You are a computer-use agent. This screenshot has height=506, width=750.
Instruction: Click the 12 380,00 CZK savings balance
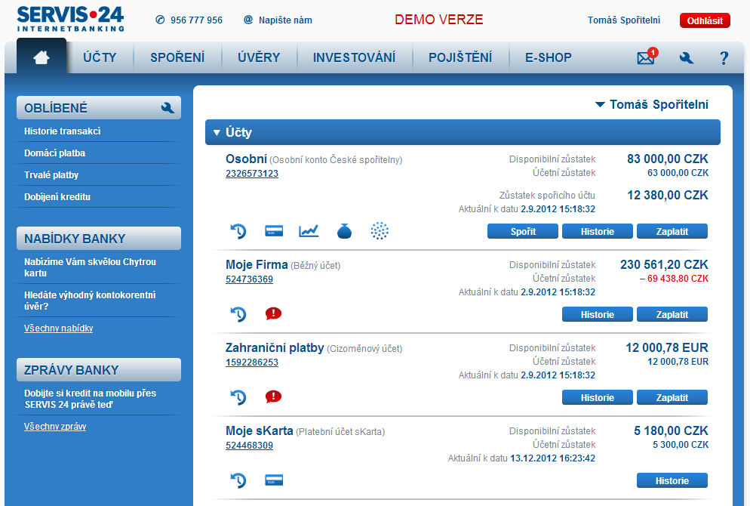668,196
